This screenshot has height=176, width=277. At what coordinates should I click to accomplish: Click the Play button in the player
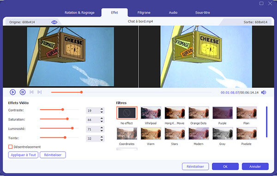click(x=12, y=92)
